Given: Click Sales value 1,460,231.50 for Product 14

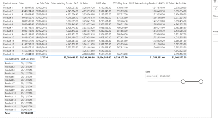Looking at the screenshot, I should [x=28, y=51].
